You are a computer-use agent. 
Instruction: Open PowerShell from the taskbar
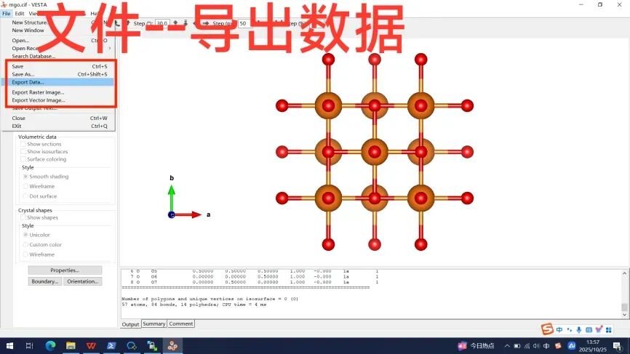pyautogui.click(x=111, y=345)
